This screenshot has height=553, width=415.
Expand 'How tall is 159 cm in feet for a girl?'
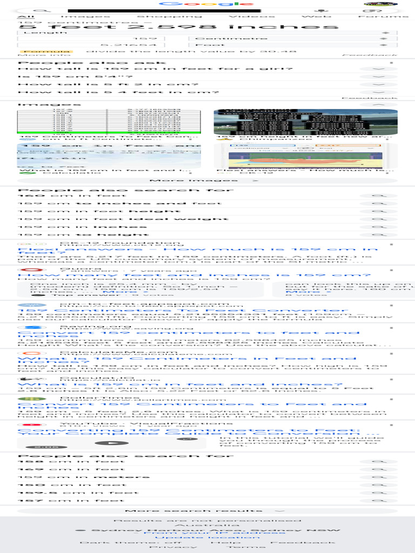tap(207, 69)
